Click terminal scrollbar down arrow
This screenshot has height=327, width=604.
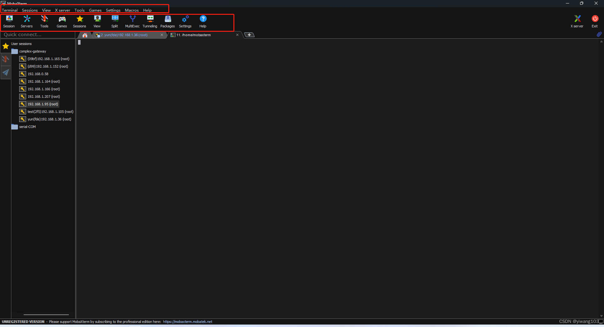coord(601,316)
